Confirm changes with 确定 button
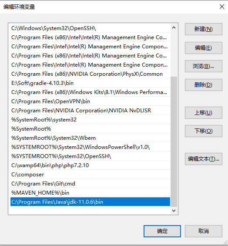 pos(162,231)
